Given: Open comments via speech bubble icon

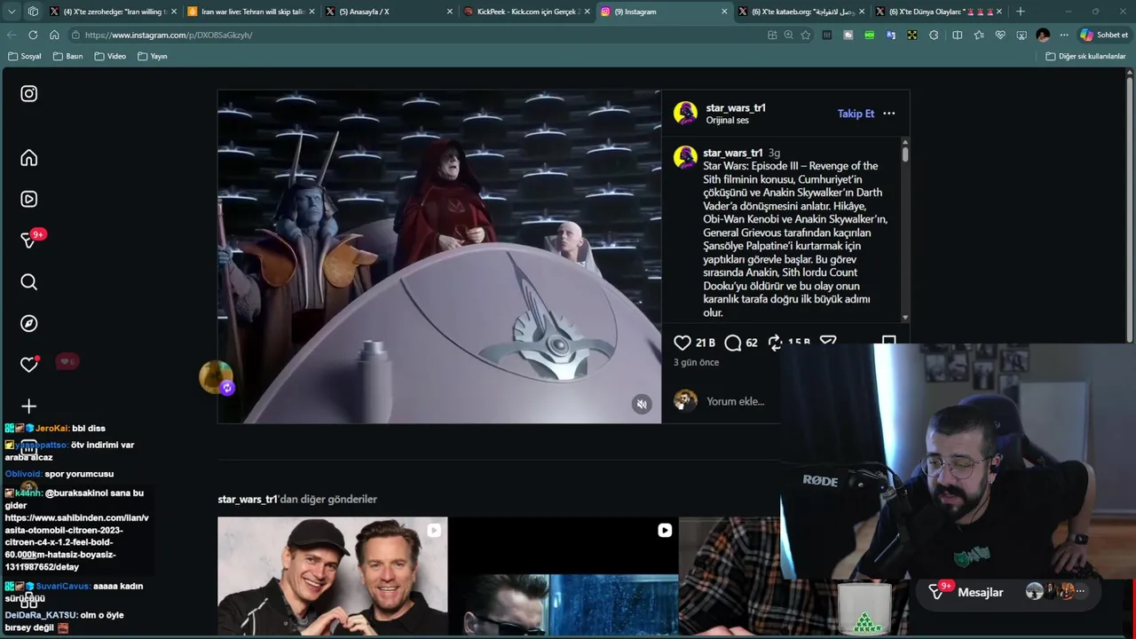Looking at the screenshot, I should [733, 343].
